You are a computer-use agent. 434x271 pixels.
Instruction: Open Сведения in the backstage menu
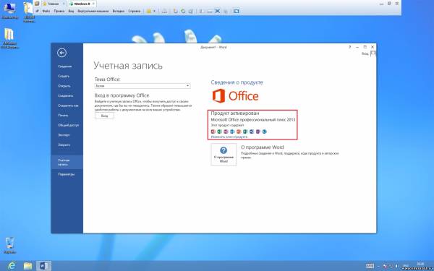click(x=65, y=66)
